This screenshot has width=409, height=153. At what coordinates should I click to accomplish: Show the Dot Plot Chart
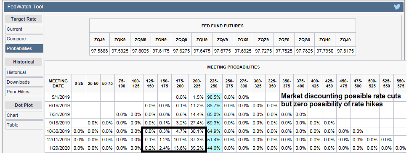[x=24, y=115]
